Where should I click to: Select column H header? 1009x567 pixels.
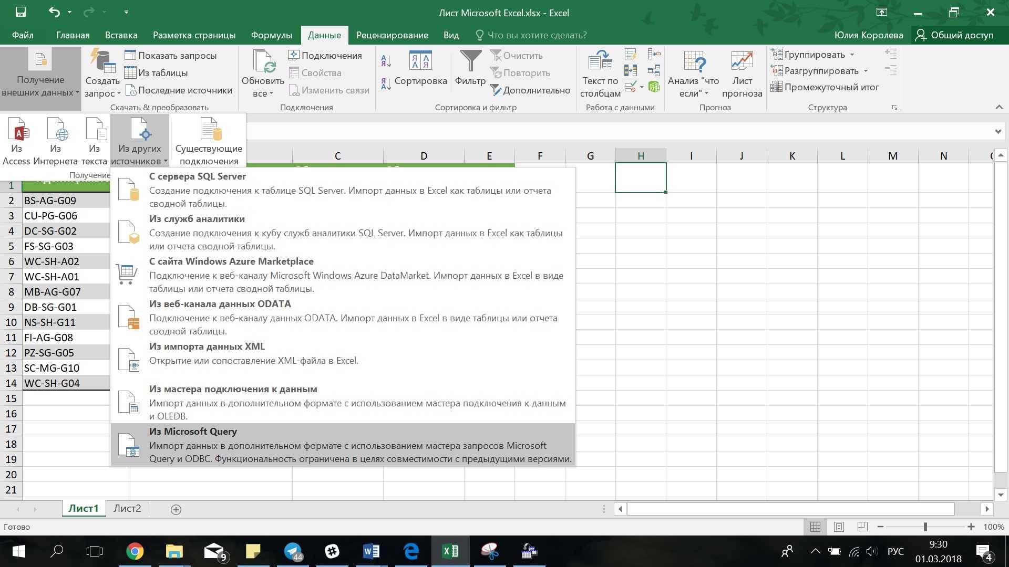click(x=641, y=156)
